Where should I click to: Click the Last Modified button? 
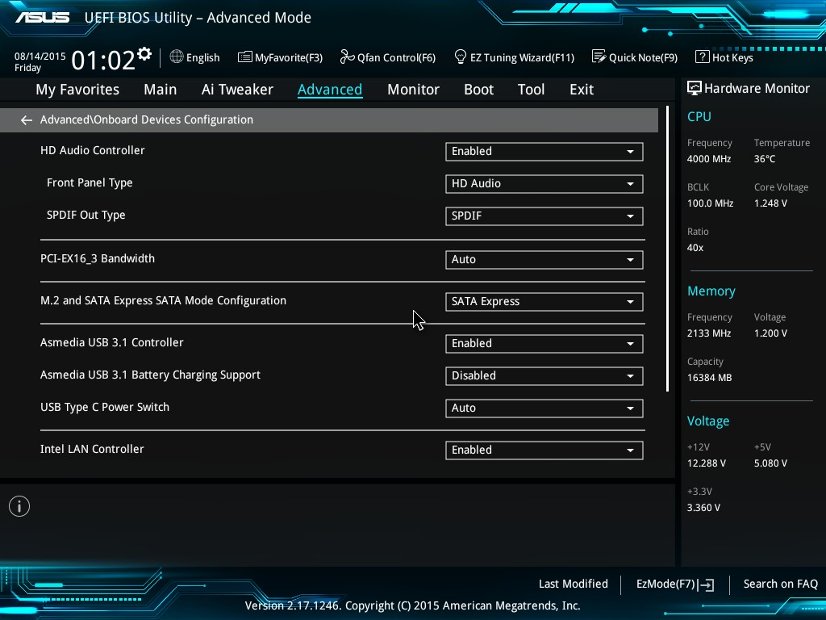pos(573,584)
